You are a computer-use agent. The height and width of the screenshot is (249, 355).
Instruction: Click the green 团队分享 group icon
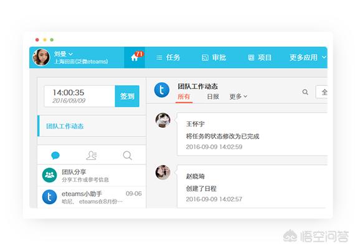tap(49, 175)
